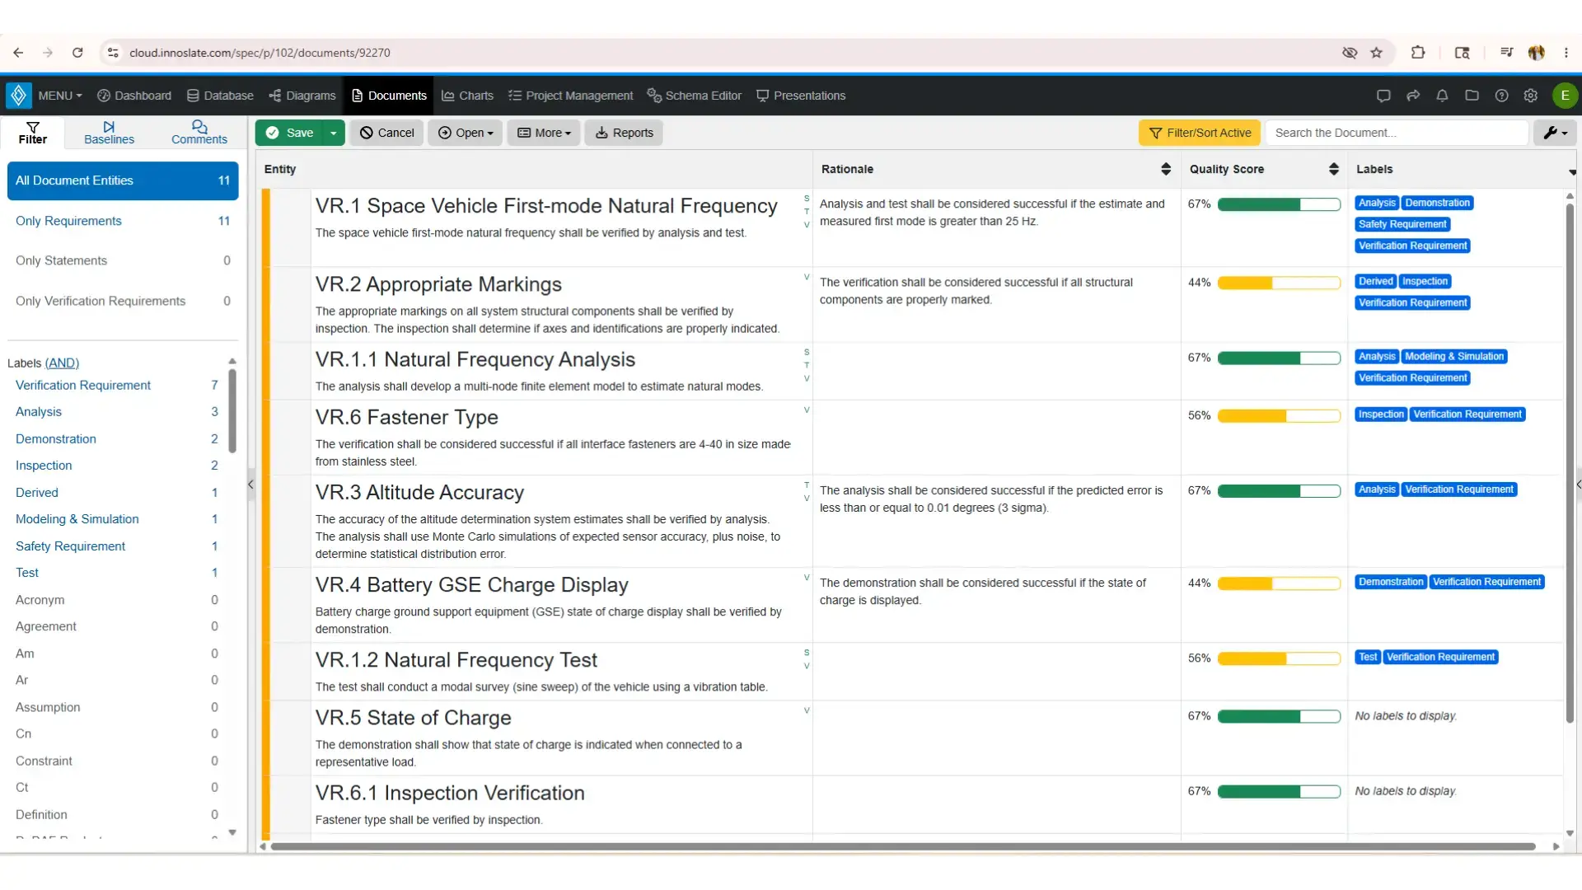Expand VR.2 Appropriate Markings V indicator
Image resolution: width=1582 pixels, height=890 pixels.
tap(807, 277)
